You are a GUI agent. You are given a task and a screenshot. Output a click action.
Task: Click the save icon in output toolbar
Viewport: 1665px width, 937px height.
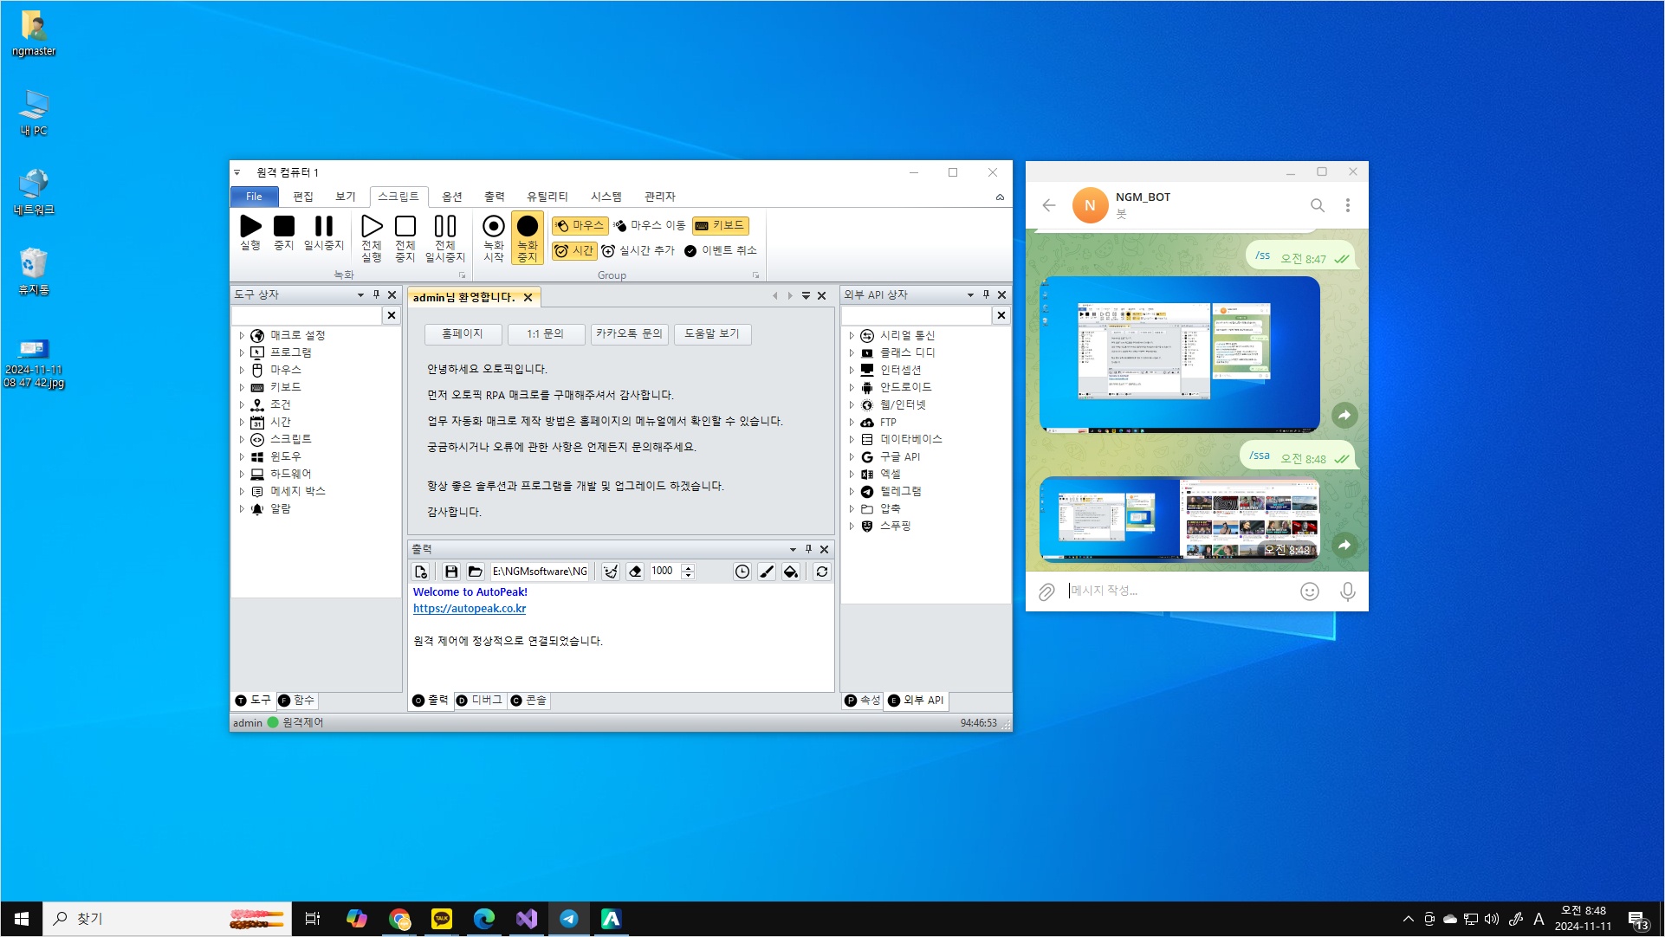point(450,572)
